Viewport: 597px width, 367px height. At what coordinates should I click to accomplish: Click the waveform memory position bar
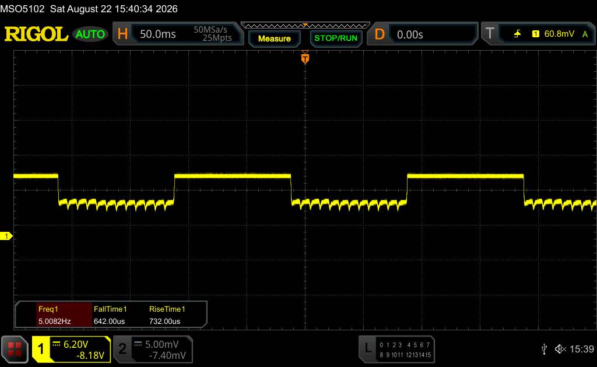(x=305, y=26)
